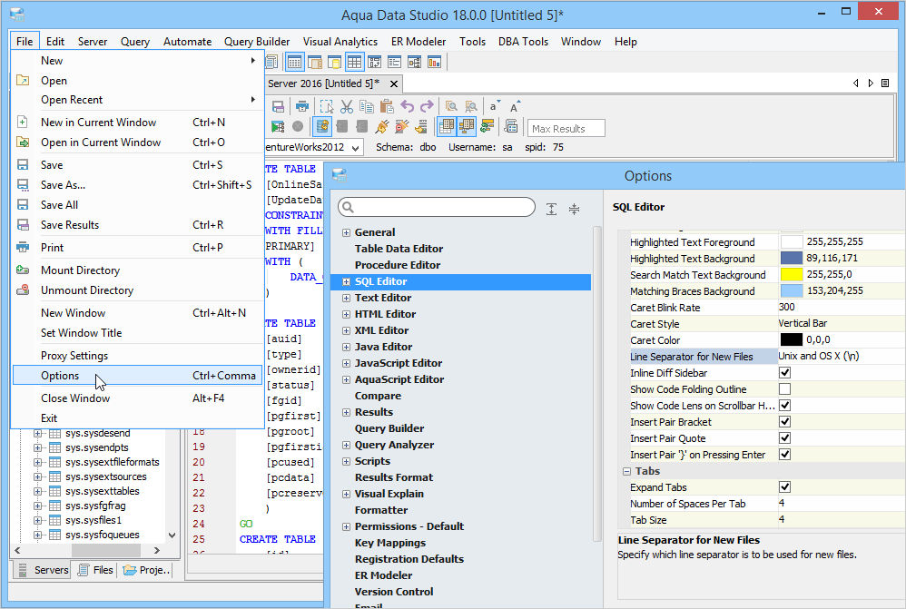906x609 pixels.
Task: Choose Proxy Settings from File menu
Action: (x=74, y=356)
